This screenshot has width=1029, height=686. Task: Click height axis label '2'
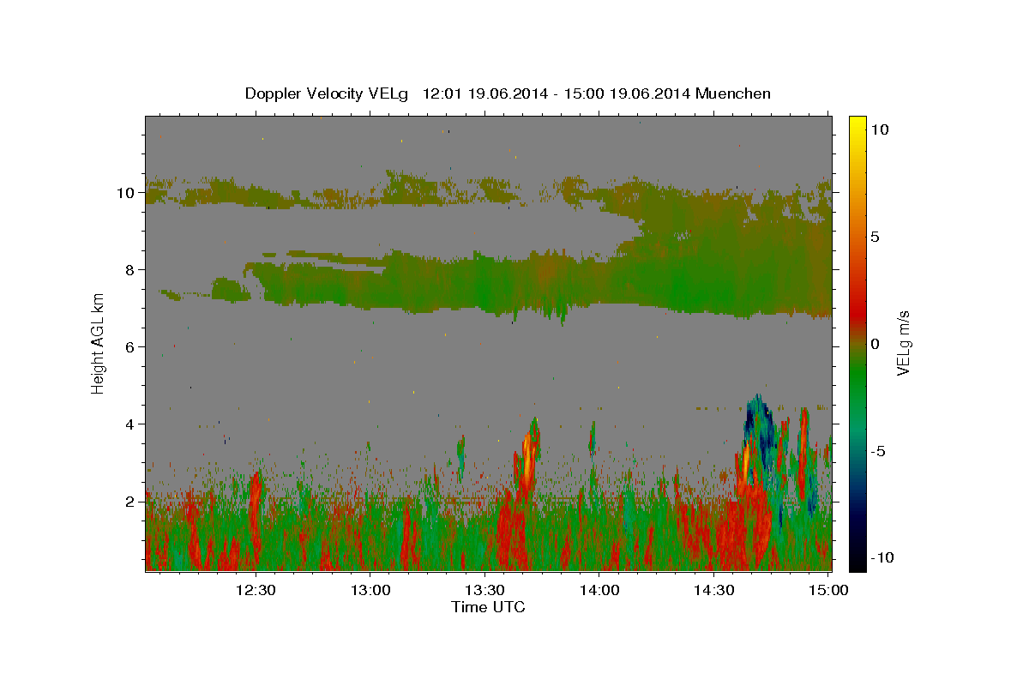[131, 501]
